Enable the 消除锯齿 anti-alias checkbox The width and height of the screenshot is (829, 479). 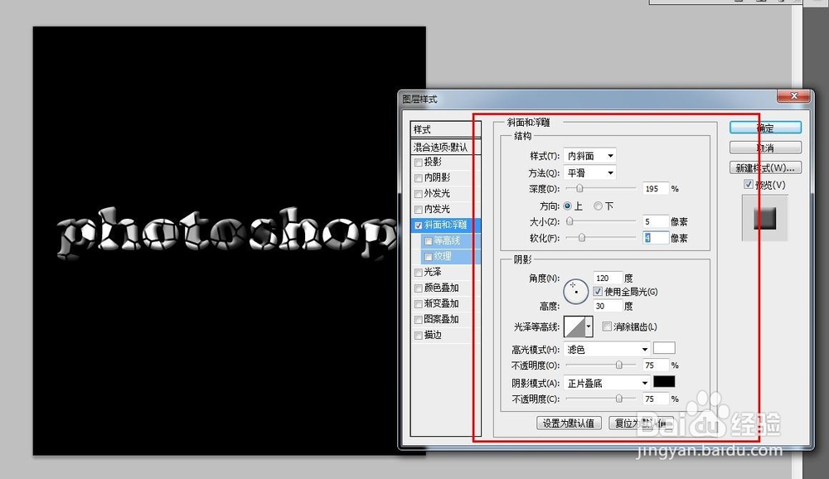tap(607, 327)
